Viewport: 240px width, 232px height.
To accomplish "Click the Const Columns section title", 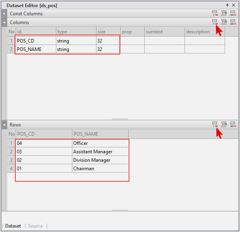I will pos(26,14).
